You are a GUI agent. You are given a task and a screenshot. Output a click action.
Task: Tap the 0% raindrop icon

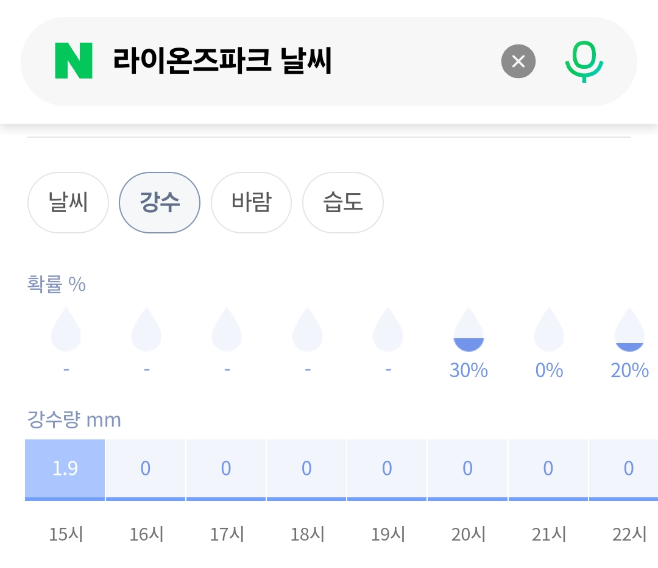[x=549, y=330]
